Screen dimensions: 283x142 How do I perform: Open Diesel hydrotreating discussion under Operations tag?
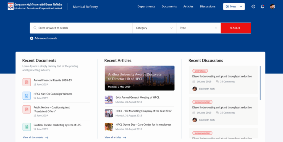pyautogui.click(x=222, y=76)
